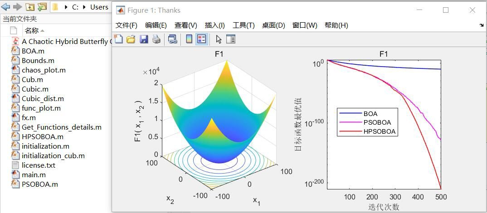Print the figure with printer icon
The width and height of the screenshot is (487, 213).
click(156, 39)
